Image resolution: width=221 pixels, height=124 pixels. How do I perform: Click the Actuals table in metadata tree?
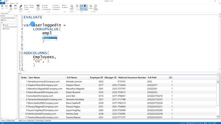tap(6, 25)
